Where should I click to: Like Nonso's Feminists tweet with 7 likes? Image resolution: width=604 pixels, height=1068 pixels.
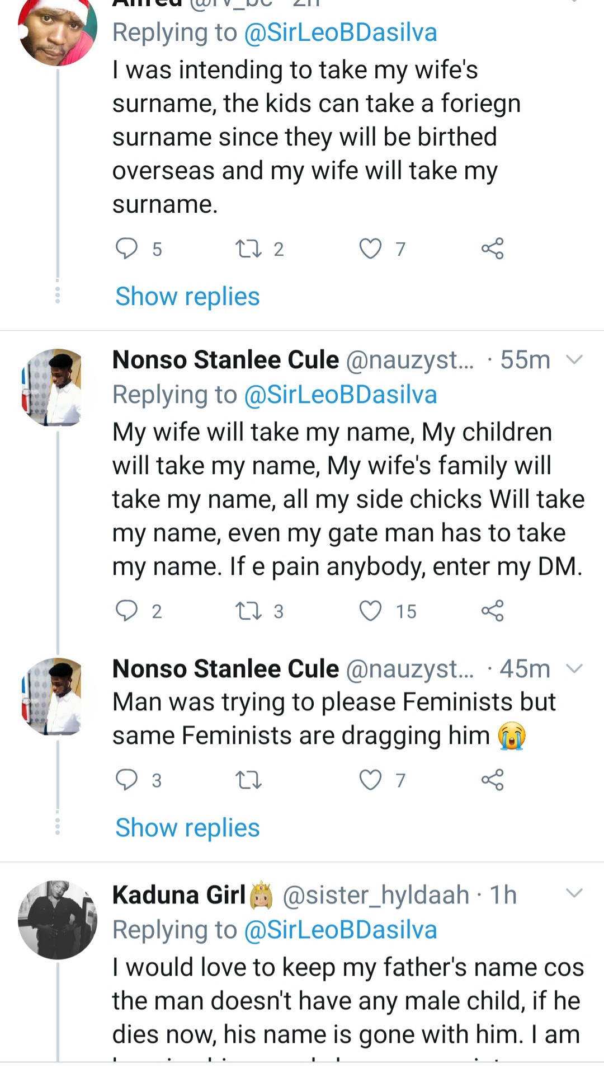pyautogui.click(x=370, y=779)
